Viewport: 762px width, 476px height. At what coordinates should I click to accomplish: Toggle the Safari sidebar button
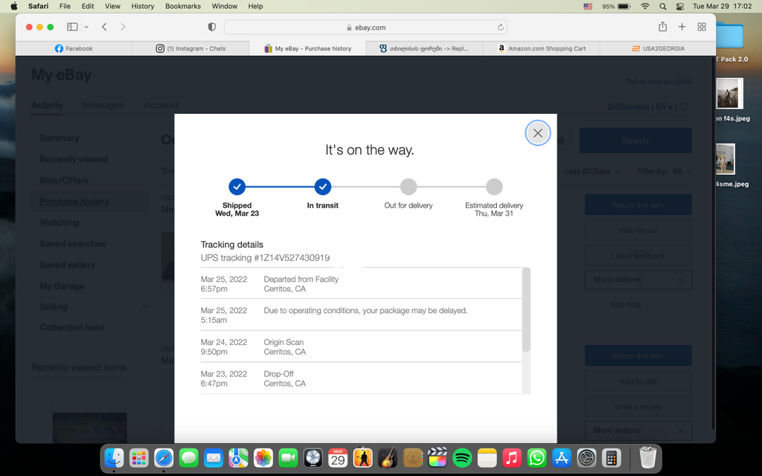point(72,27)
